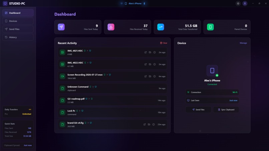The image size is (269, 151).
Task: View info for brand-kit-v4.fig
Action: click(154, 124)
